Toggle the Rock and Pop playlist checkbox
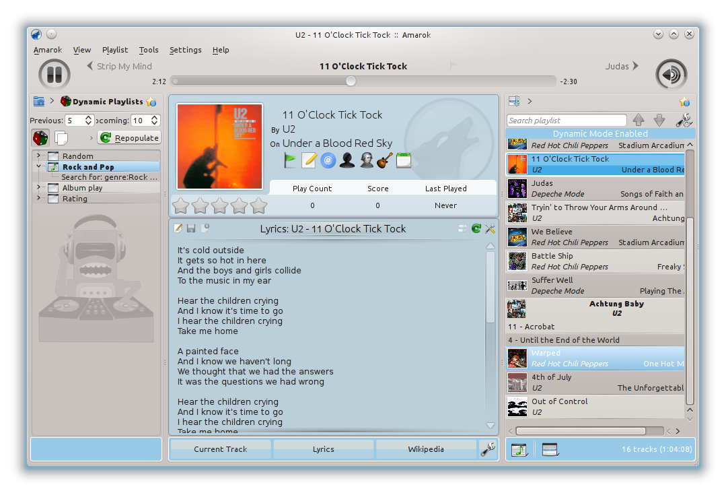The image size is (726, 493). [53, 167]
